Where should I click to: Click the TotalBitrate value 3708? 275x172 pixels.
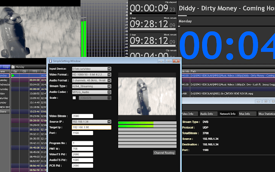tap(205, 133)
